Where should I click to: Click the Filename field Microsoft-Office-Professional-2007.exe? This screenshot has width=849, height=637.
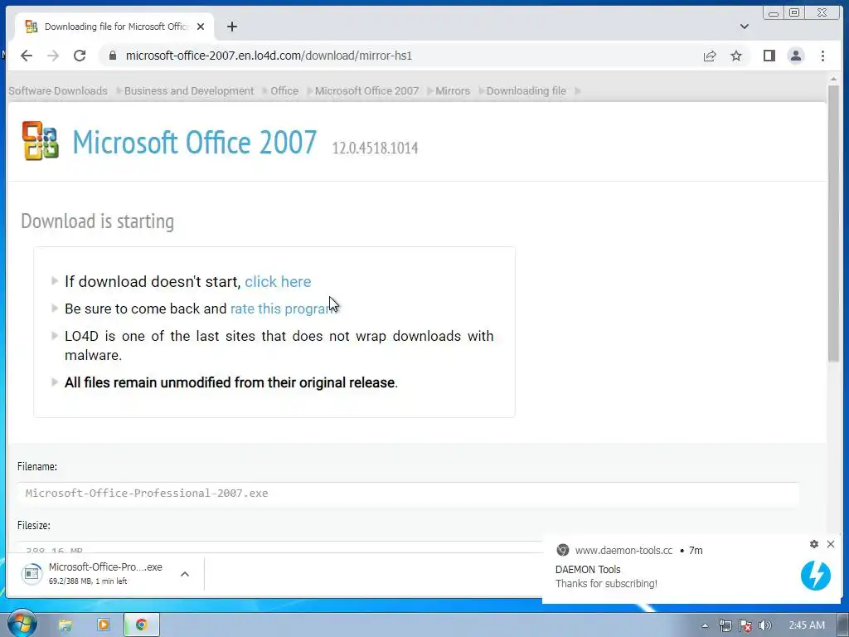pyautogui.click(x=408, y=494)
